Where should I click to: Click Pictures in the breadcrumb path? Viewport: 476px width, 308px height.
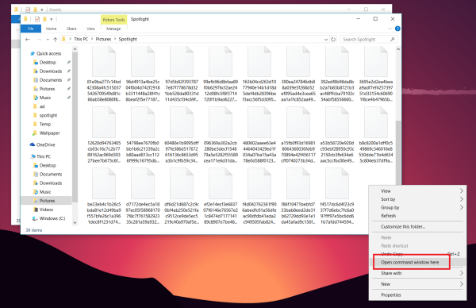tap(103, 39)
